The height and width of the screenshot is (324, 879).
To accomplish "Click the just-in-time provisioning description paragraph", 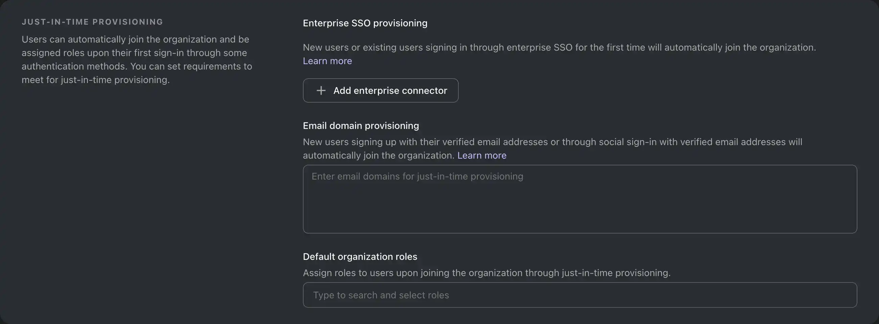I will pos(137,60).
